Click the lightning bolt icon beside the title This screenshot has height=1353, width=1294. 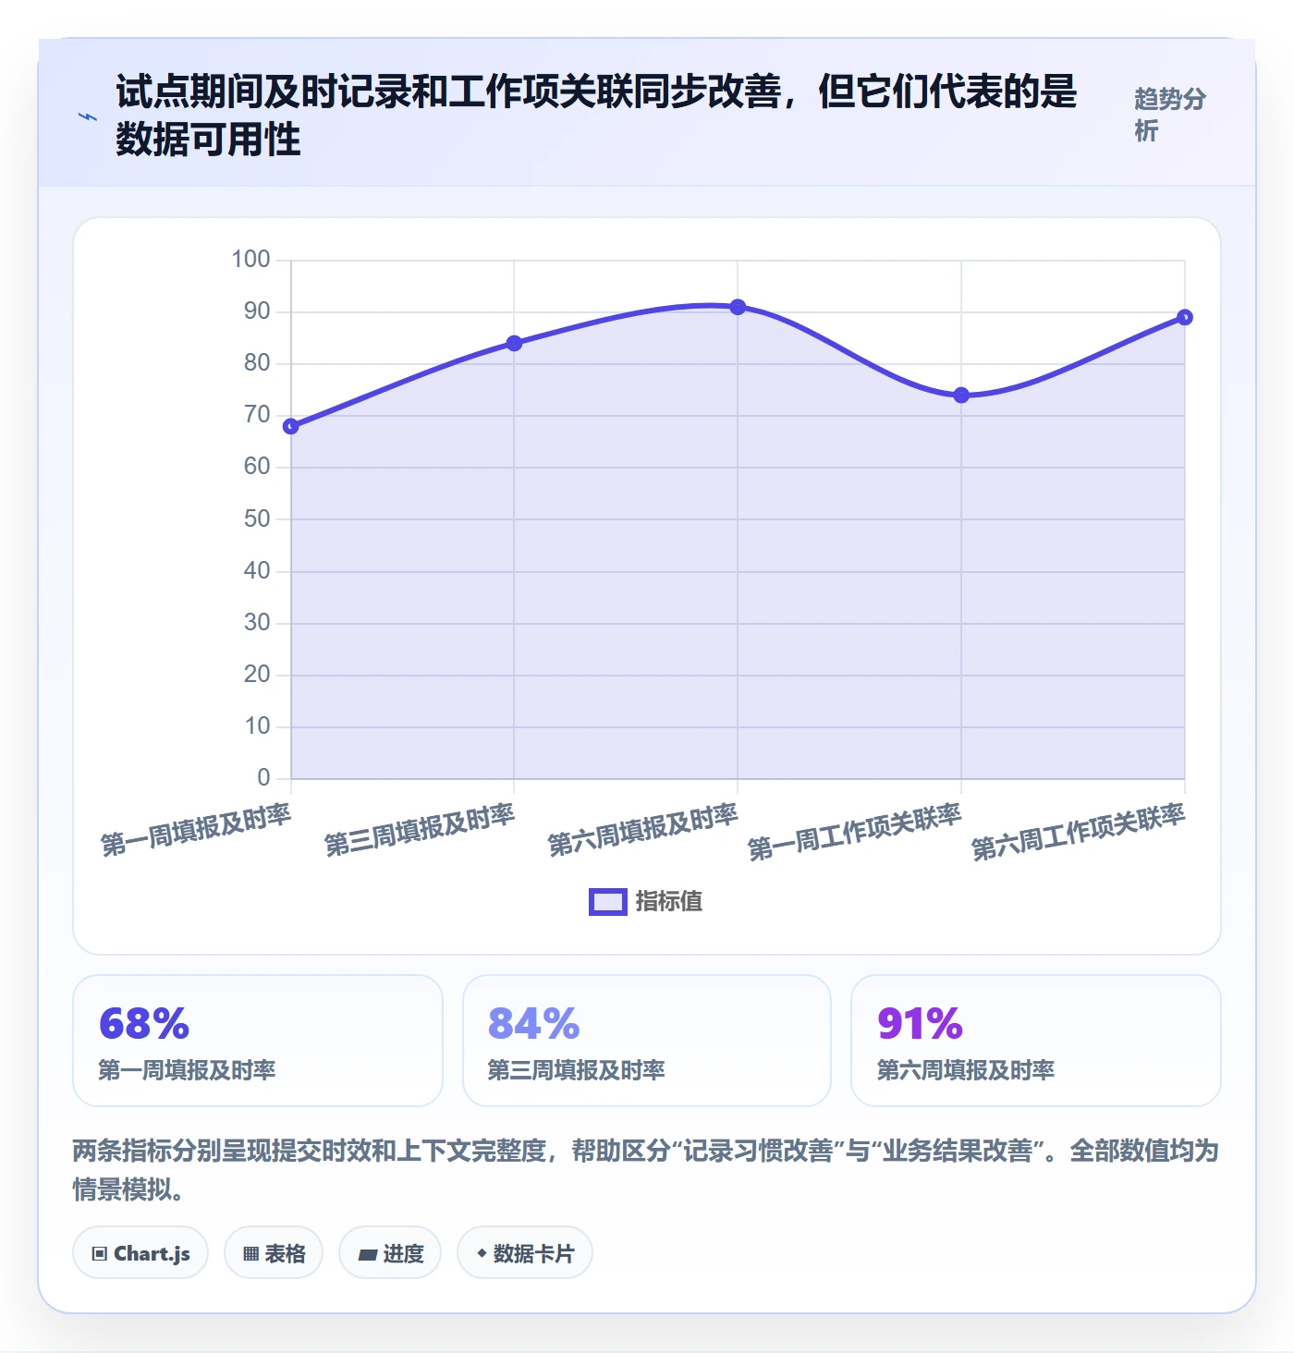click(88, 116)
